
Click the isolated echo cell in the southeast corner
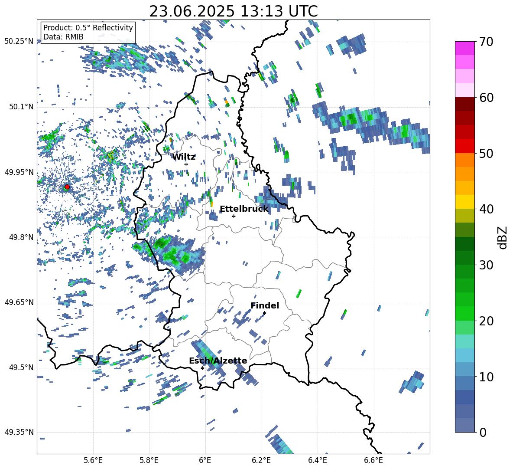tap(412, 382)
